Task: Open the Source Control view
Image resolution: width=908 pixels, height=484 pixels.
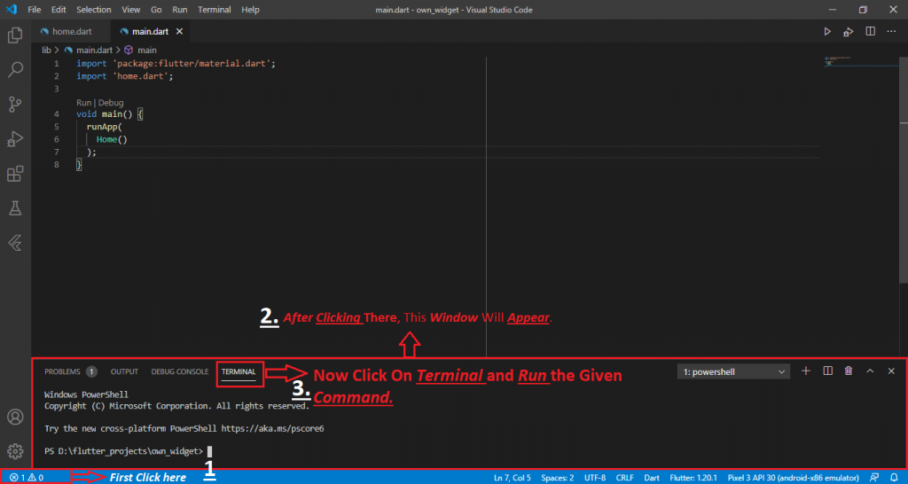Action: click(15, 105)
